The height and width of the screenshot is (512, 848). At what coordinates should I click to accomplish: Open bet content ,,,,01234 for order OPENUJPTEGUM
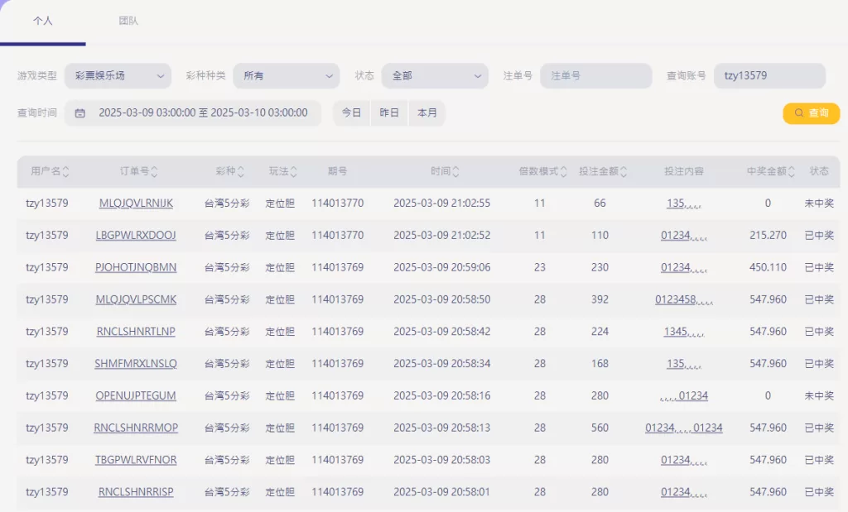point(684,395)
